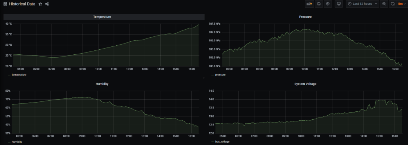This screenshot has width=408, height=145.
Task: Click 10:00 tick on Pressure time axis
Action: point(304,69)
